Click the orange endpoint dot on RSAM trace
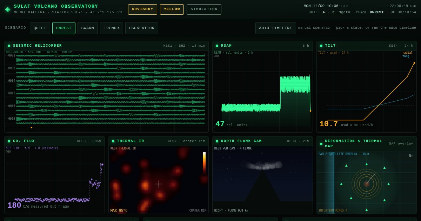The height and width of the screenshot is (221, 421). pos(310,111)
